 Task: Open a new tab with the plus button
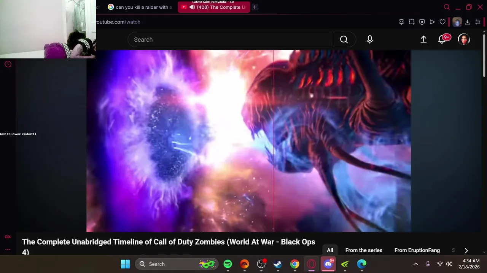pos(255,7)
